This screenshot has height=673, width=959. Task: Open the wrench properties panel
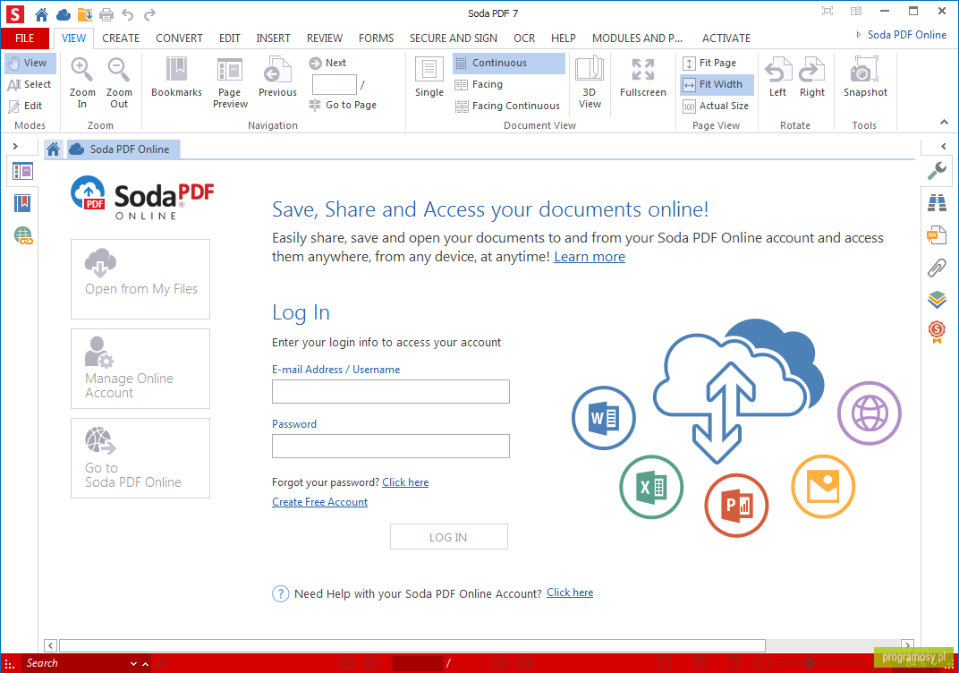tap(937, 171)
